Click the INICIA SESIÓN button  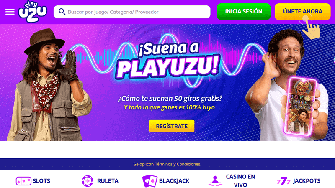244,12
